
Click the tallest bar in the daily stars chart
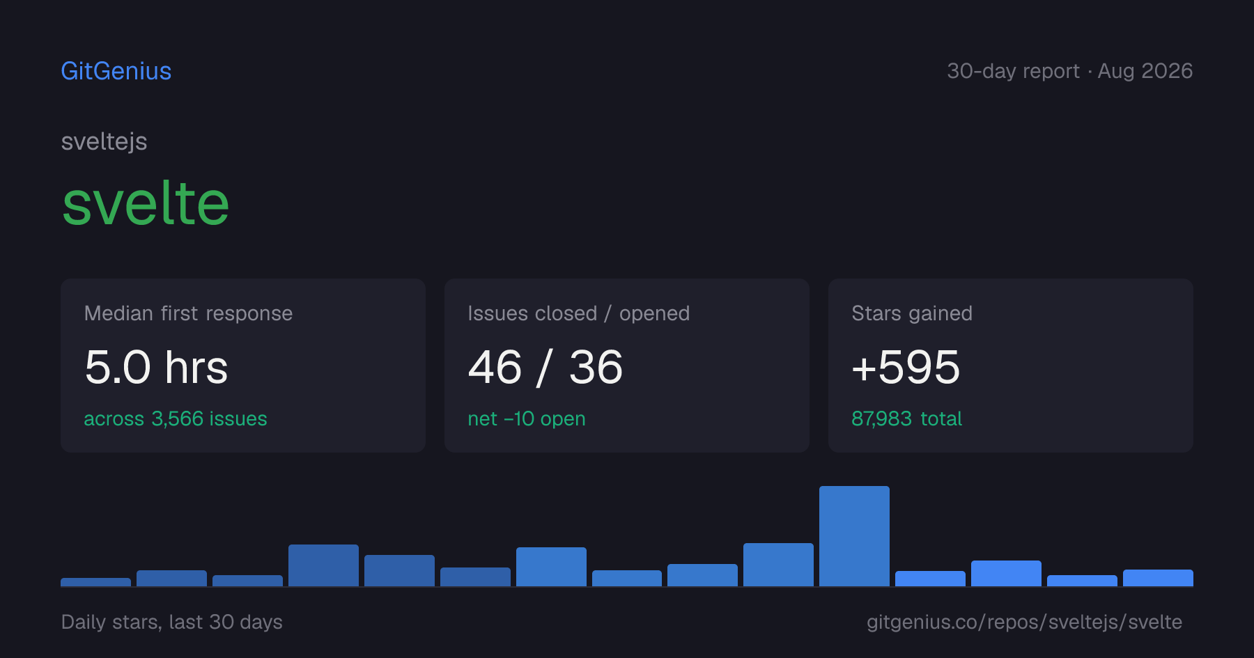pos(854,536)
